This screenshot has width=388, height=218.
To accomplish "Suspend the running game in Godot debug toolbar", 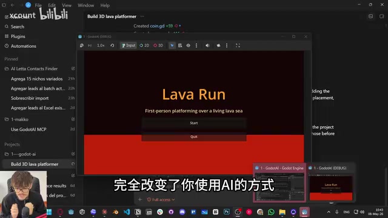I will [x=82, y=45].
